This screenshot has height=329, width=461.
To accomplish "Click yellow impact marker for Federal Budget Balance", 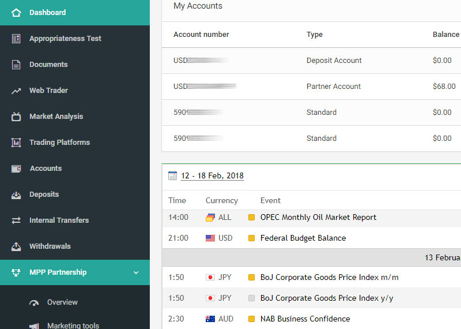I will click(x=251, y=238).
